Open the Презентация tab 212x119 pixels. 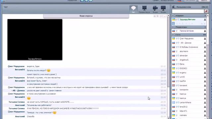[144, 10]
